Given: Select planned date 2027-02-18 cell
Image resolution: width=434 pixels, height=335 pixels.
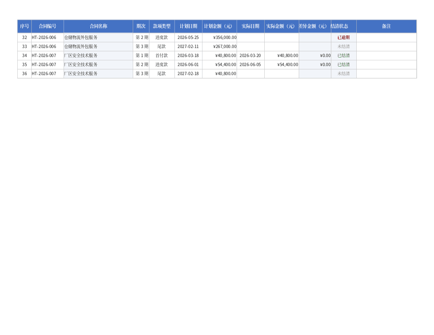Looking at the screenshot, I should coord(189,74).
